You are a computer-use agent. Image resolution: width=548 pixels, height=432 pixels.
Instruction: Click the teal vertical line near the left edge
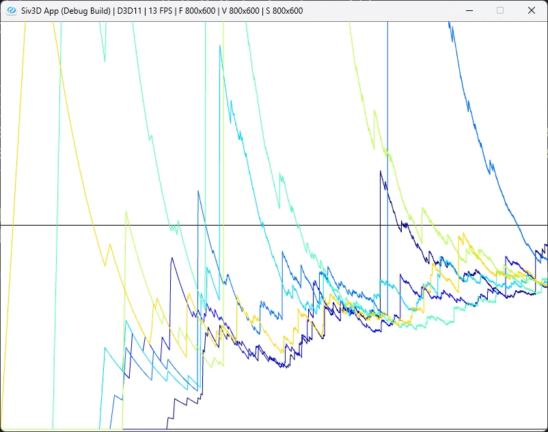tap(57, 224)
